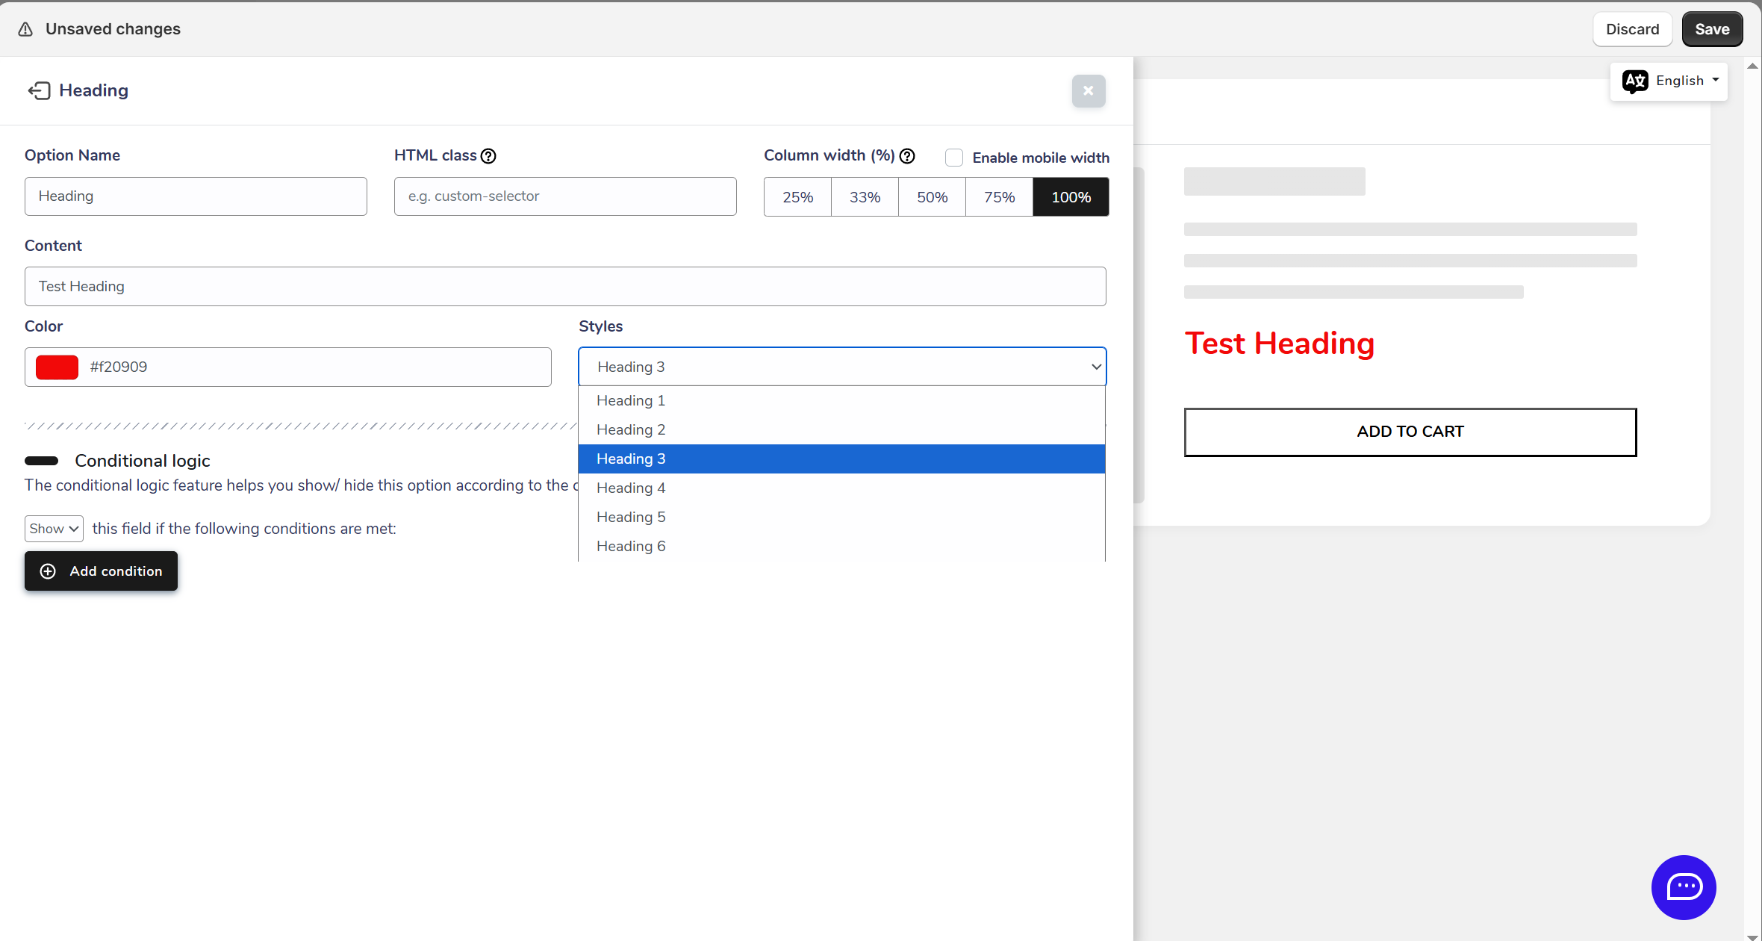The width and height of the screenshot is (1762, 941).
Task: Click the Save button
Action: click(1712, 29)
